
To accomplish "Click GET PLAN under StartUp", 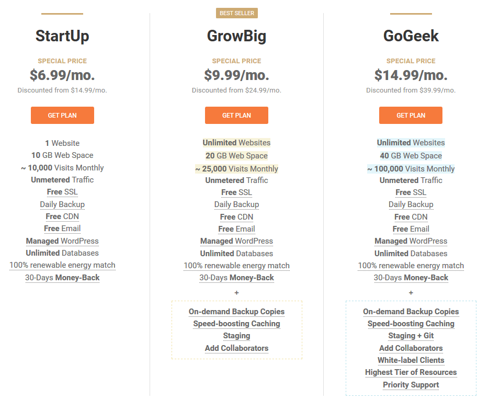I will [62, 116].
